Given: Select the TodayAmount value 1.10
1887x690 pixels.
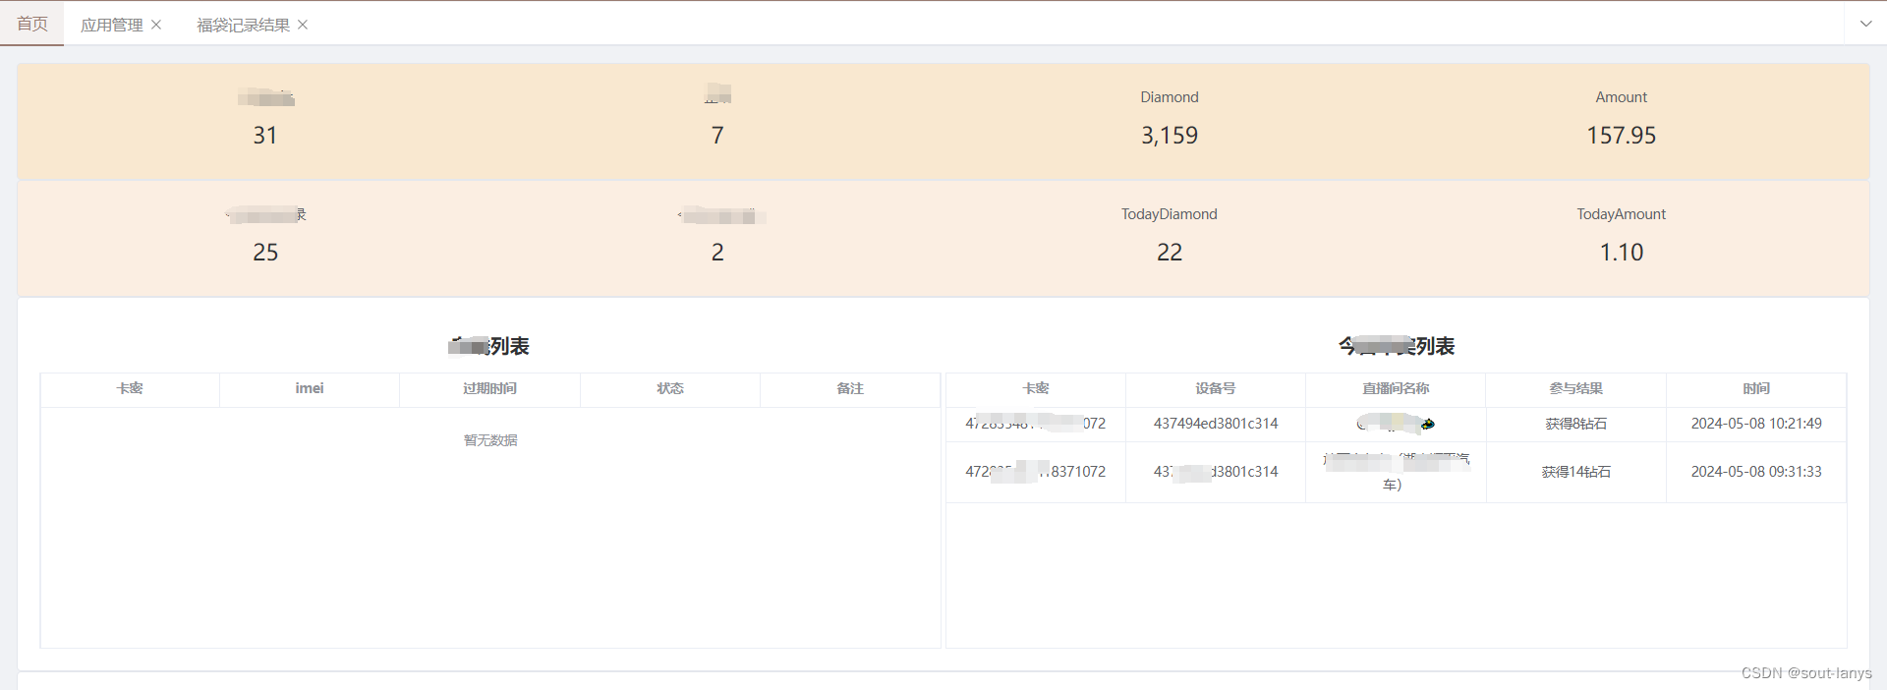Looking at the screenshot, I should coord(1622,253).
